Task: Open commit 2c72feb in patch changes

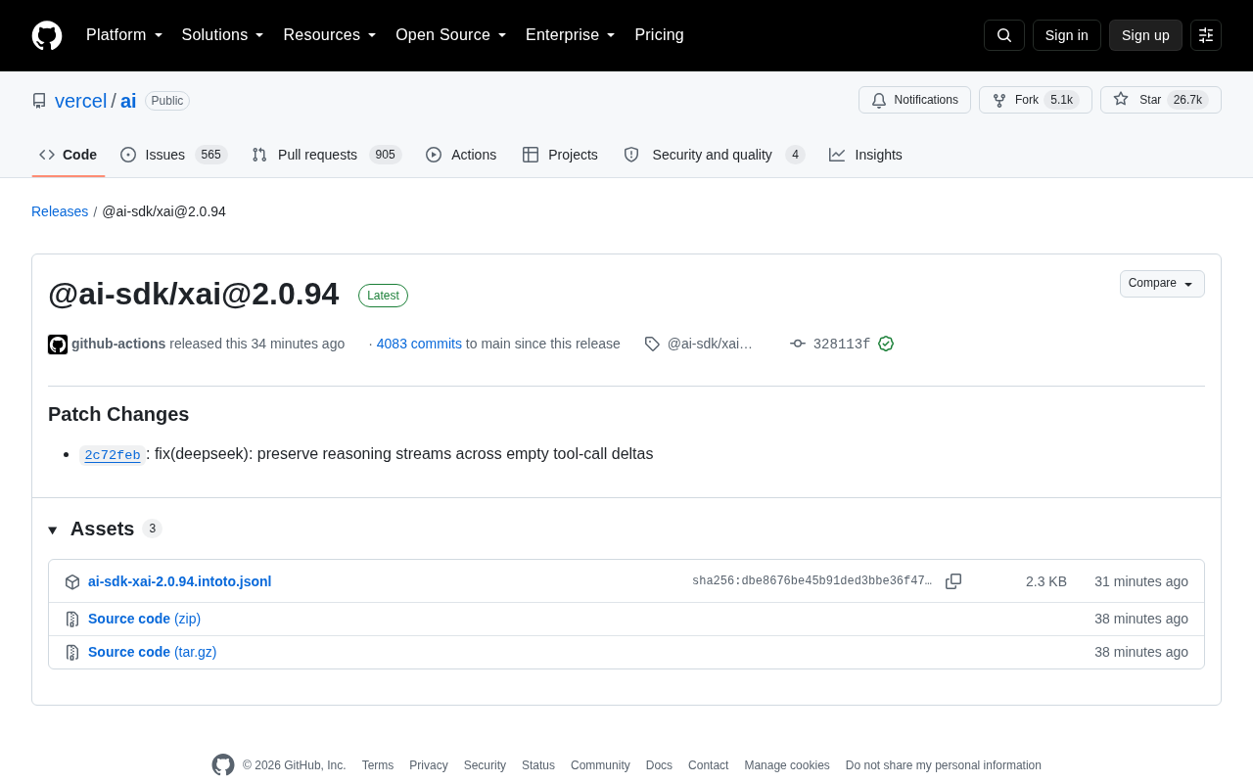Action: coord(113,455)
